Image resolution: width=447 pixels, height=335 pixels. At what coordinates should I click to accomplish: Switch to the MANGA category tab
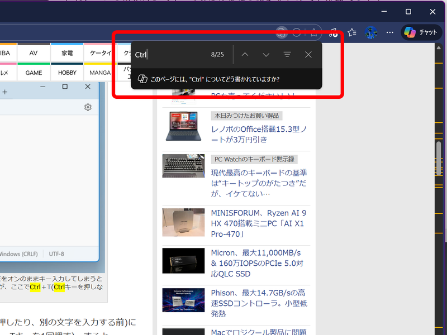coord(99,73)
